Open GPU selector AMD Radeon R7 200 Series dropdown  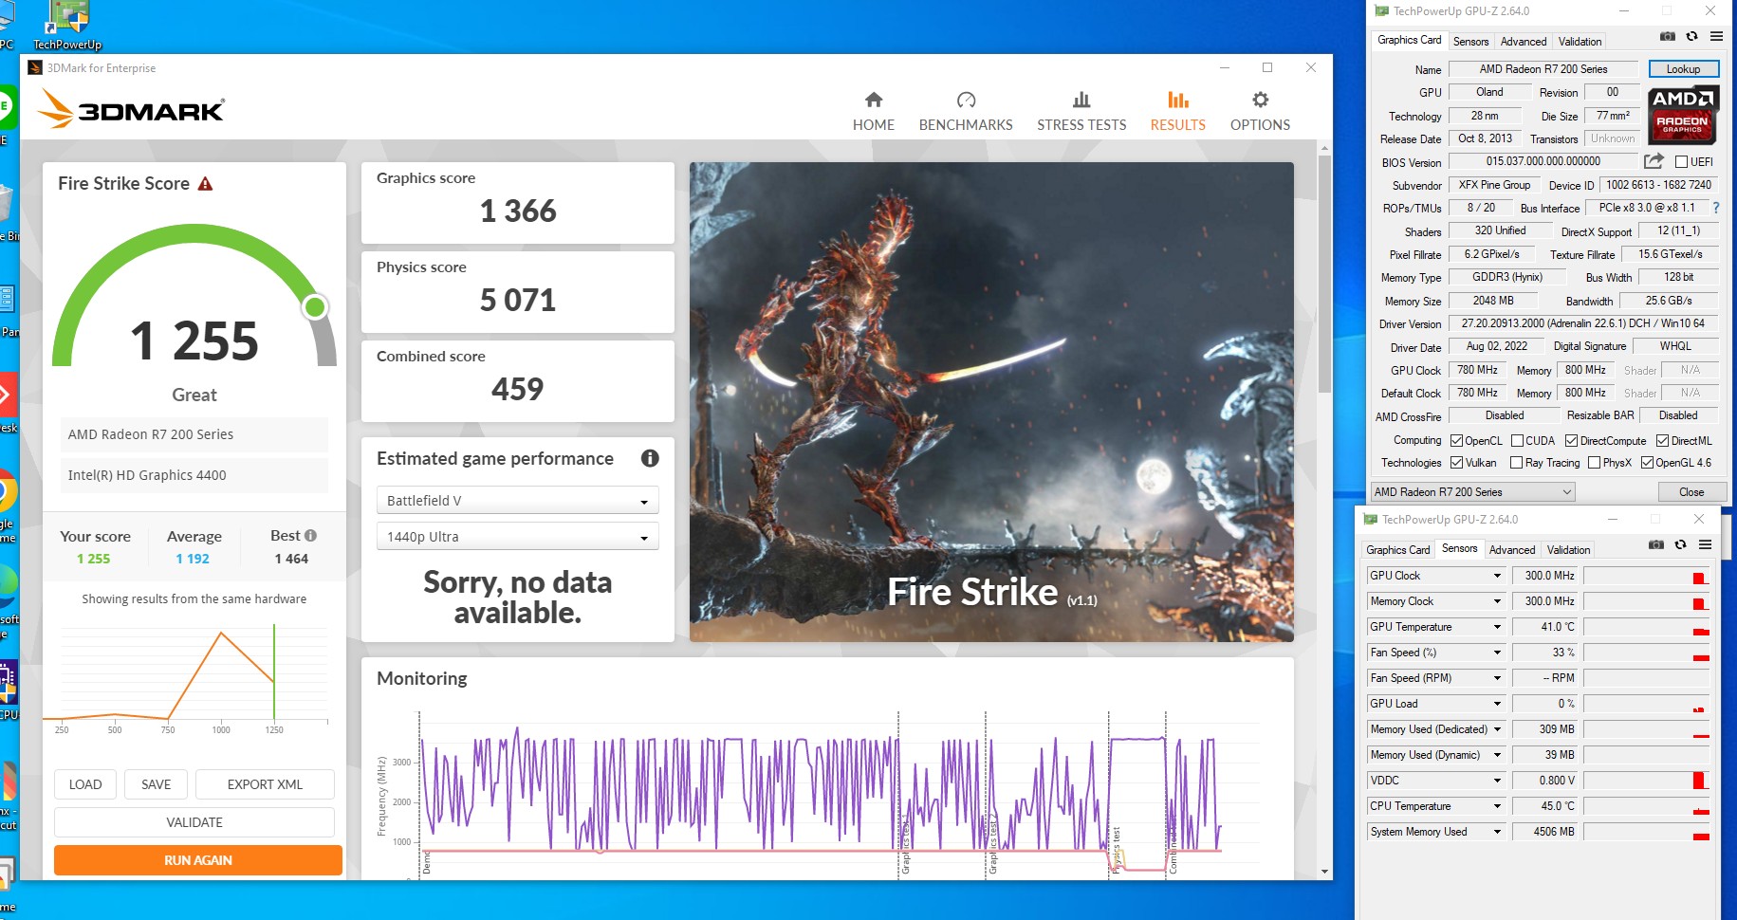[x=1472, y=492]
